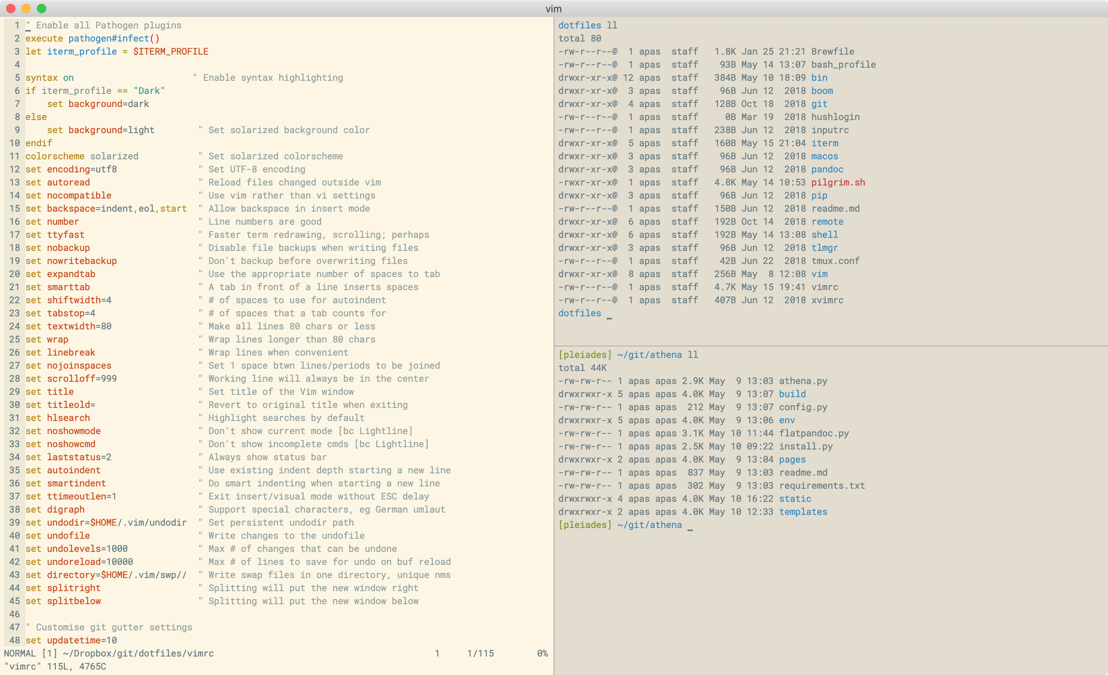Click 'set noshowmode' line

click(62, 431)
